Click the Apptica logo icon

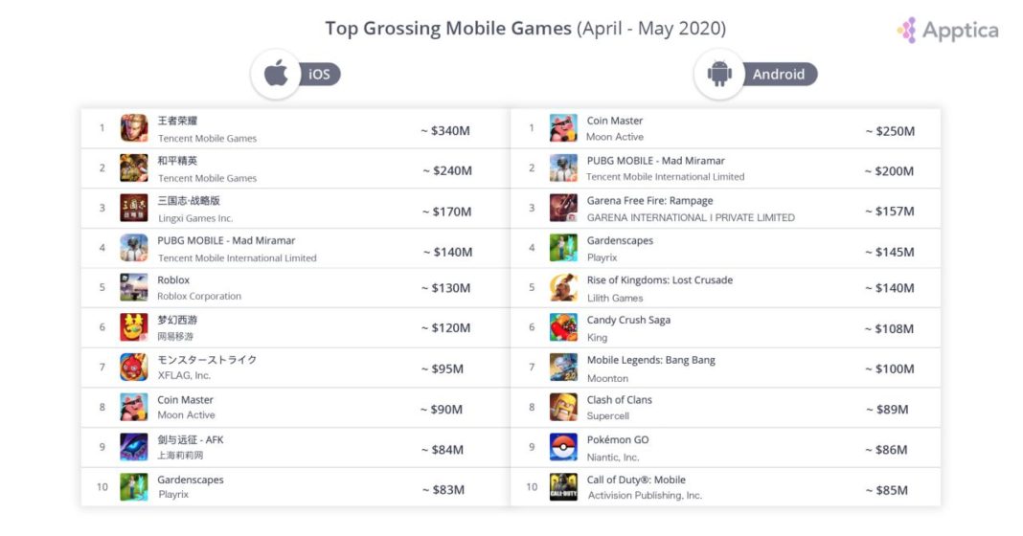pyautogui.click(x=906, y=30)
